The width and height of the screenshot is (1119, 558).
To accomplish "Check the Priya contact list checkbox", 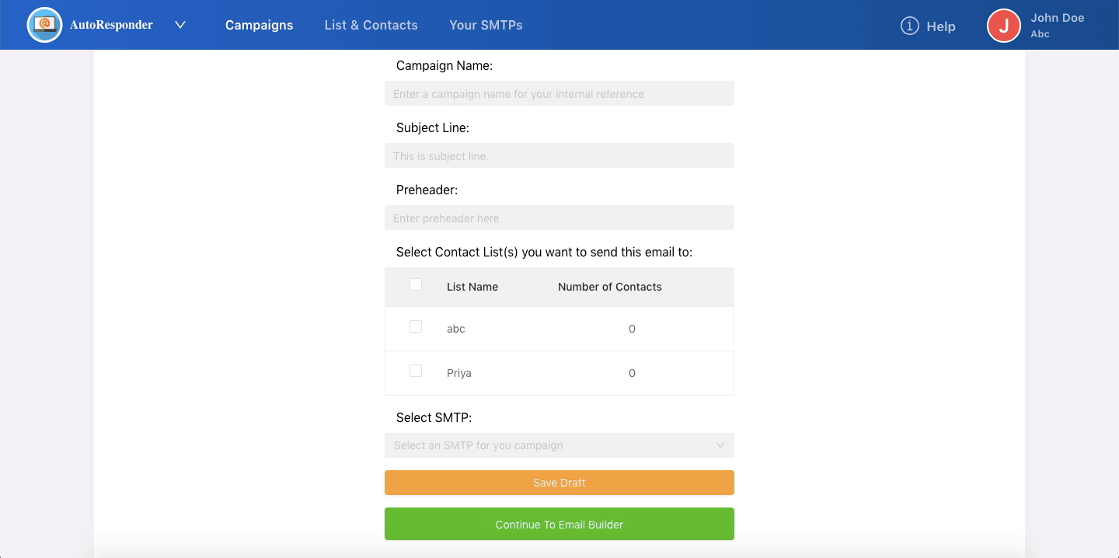I will pos(416,371).
